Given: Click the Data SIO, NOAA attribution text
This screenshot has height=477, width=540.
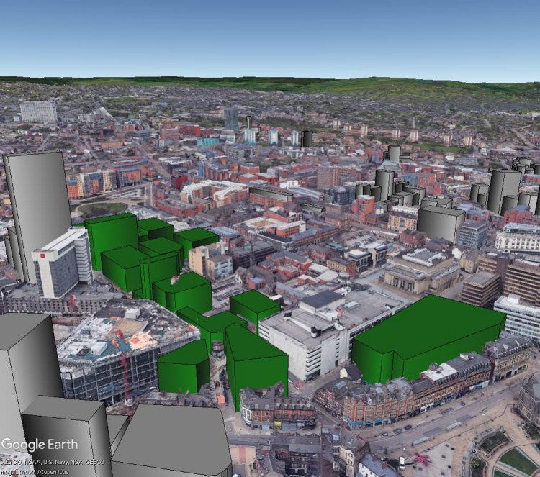Looking at the screenshot, I should (52, 462).
